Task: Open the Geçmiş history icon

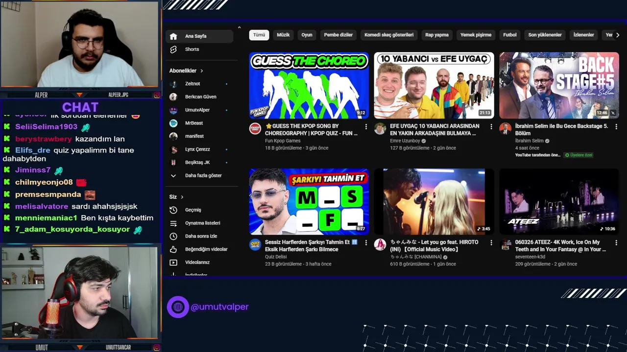Action: coord(173,210)
